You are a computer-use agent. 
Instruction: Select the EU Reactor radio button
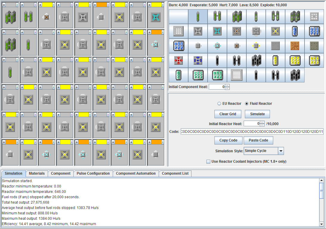220,104
